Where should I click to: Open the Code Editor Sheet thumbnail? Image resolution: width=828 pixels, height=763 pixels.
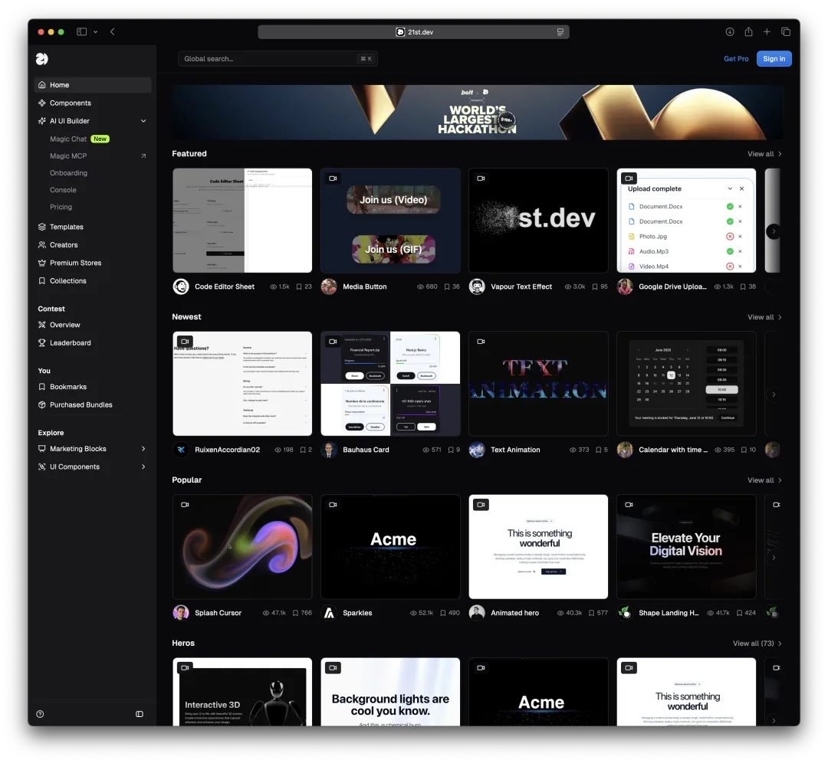coord(242,221)
